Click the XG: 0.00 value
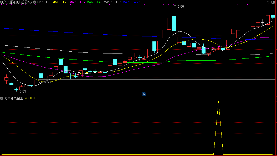Screen dimensions: 277x156 (x=30, y=98)
